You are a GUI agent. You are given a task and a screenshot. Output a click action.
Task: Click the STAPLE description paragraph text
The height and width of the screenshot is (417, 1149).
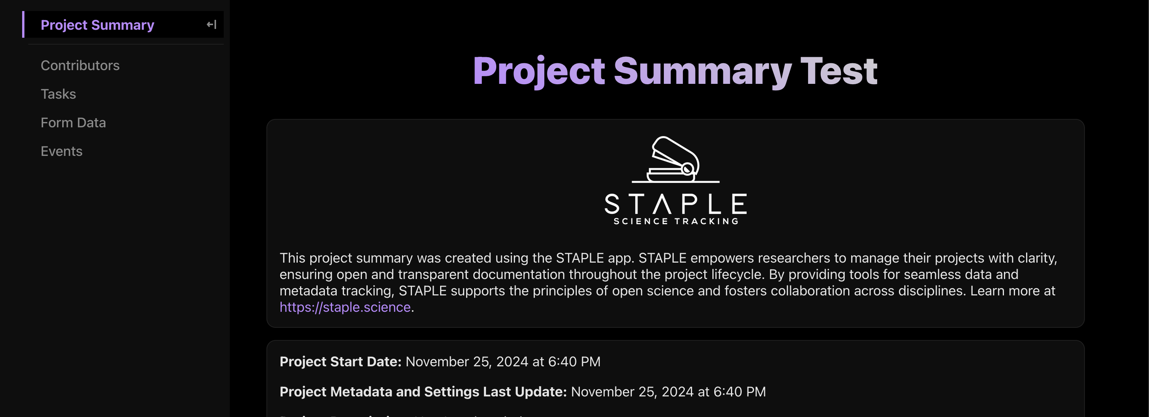(x=668, y=274)
